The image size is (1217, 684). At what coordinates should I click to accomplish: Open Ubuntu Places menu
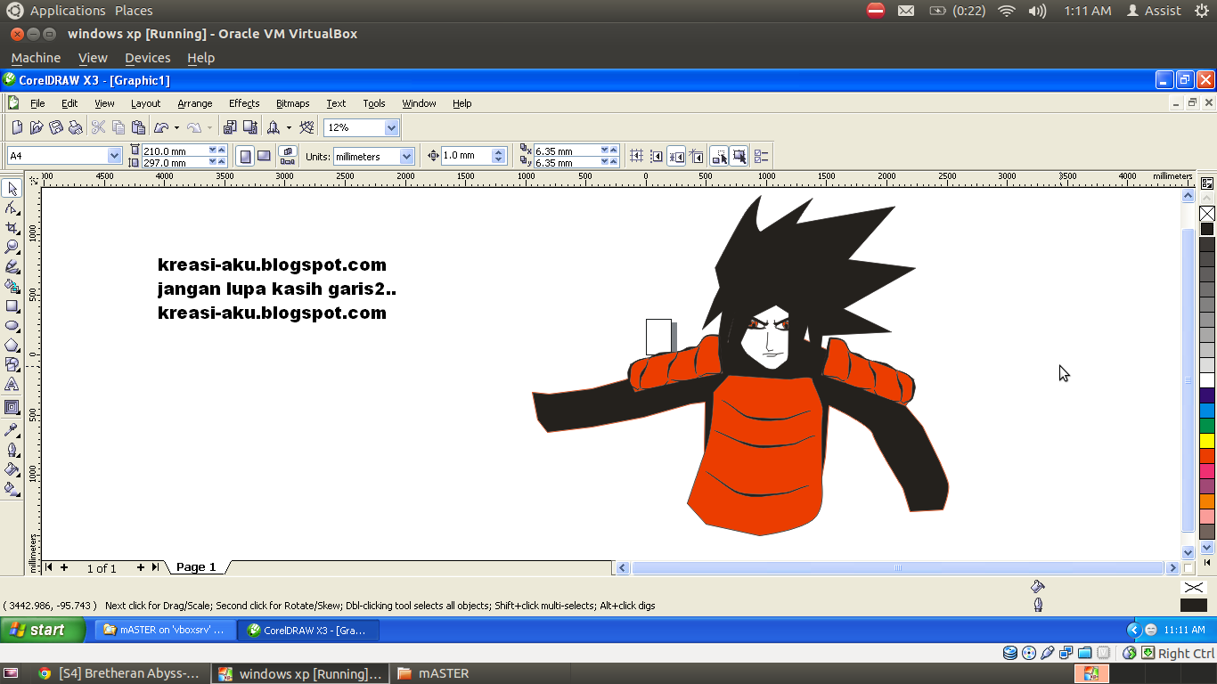pyautogui.click(x=134, y=11)
